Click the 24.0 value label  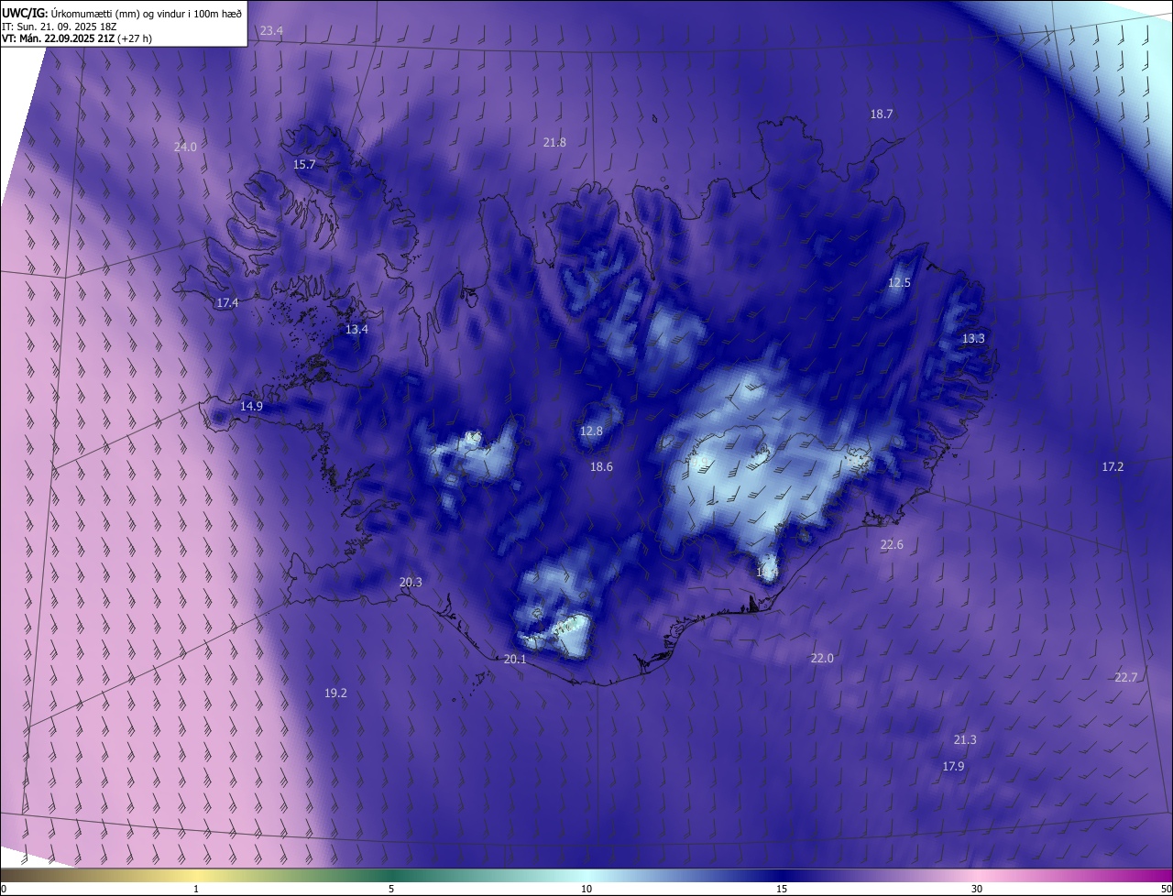pos(185,147)
